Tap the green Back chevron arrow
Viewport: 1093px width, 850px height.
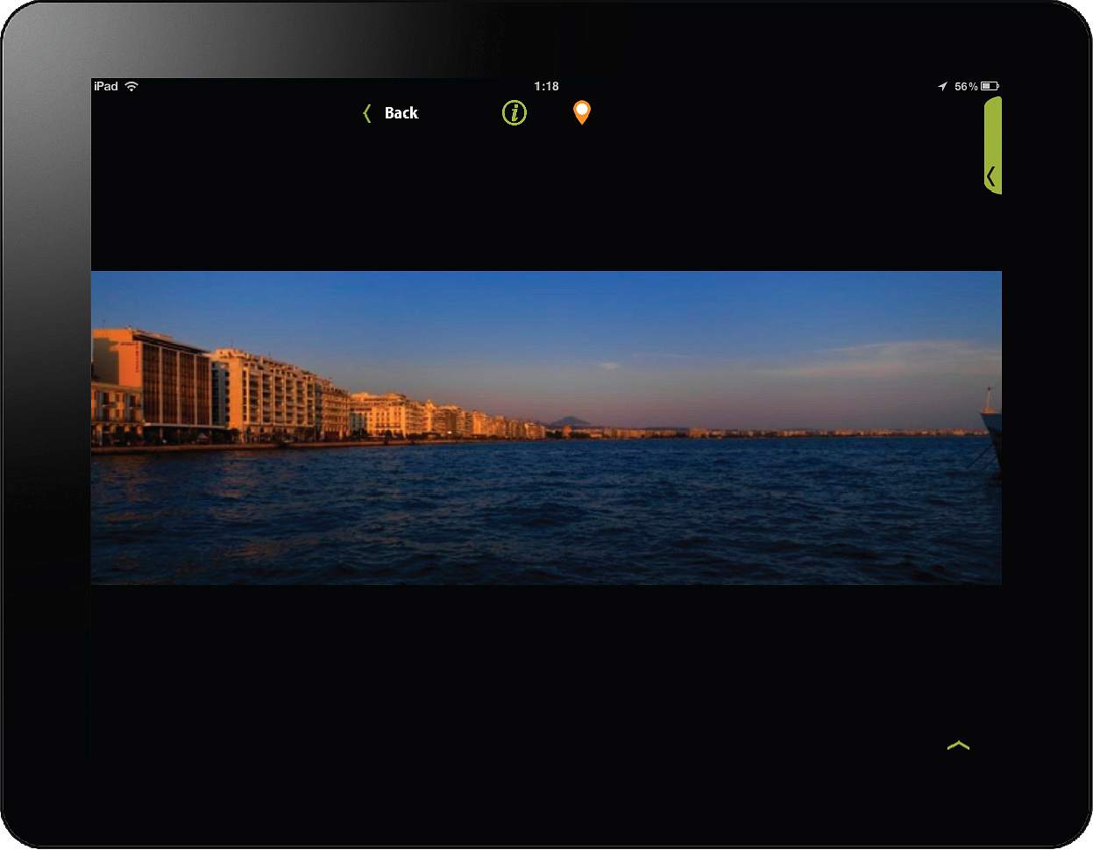[x=367, y=113]
